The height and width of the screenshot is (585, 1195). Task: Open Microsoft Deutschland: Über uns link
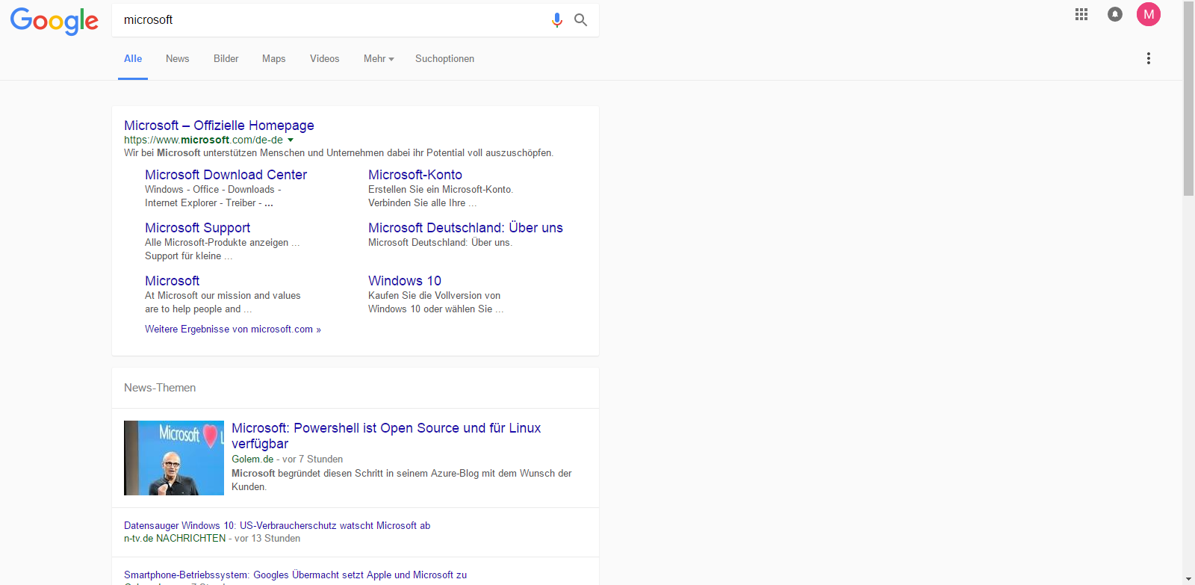[x=465, y=228]
